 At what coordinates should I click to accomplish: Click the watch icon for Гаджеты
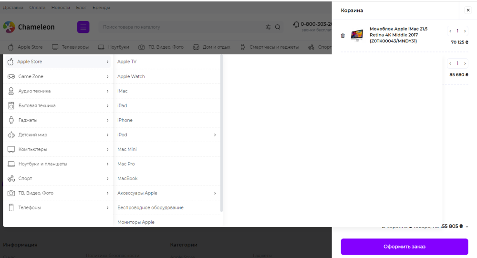[11, 120]
